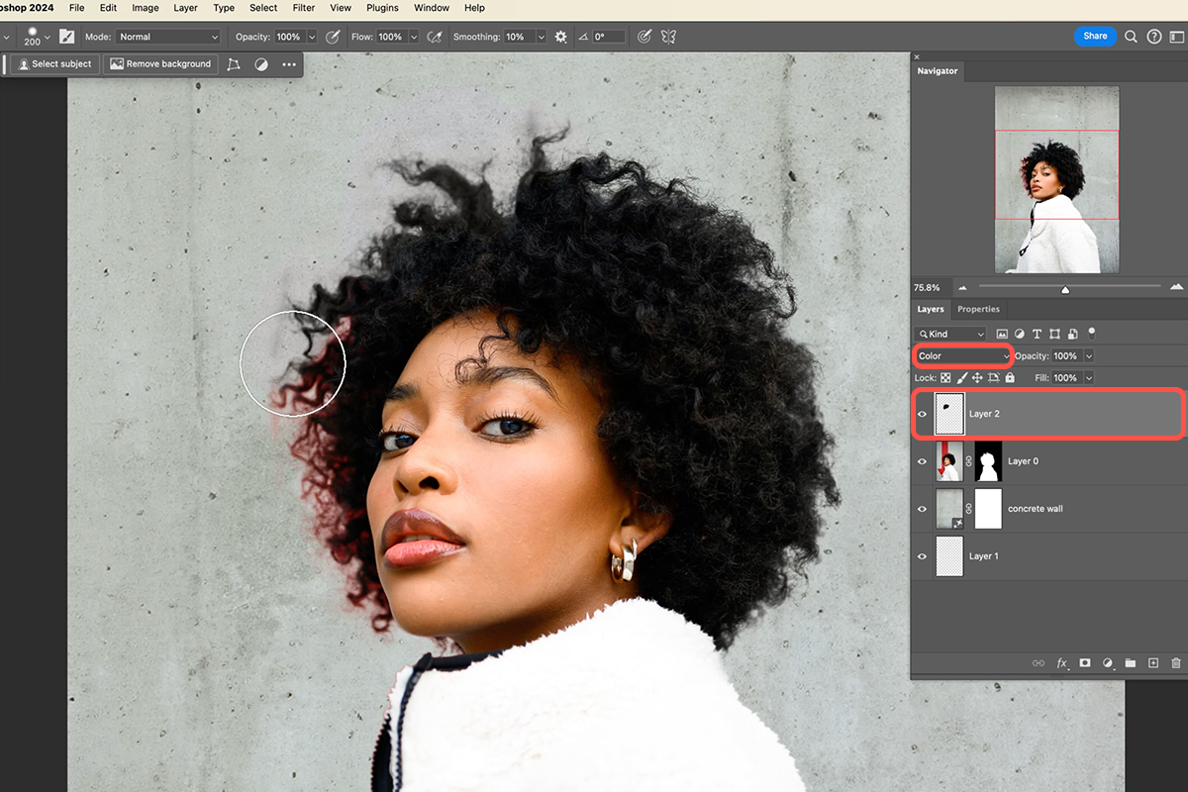Enable lock transparent pixels for the layer
This screenshot has width=1188, height=792.
tap(945, 377)
